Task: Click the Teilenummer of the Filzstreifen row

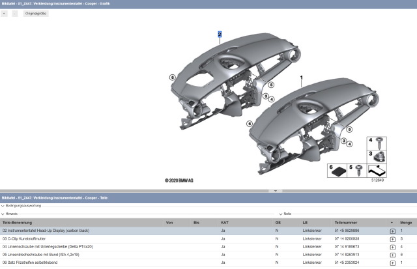Action: 347,262
